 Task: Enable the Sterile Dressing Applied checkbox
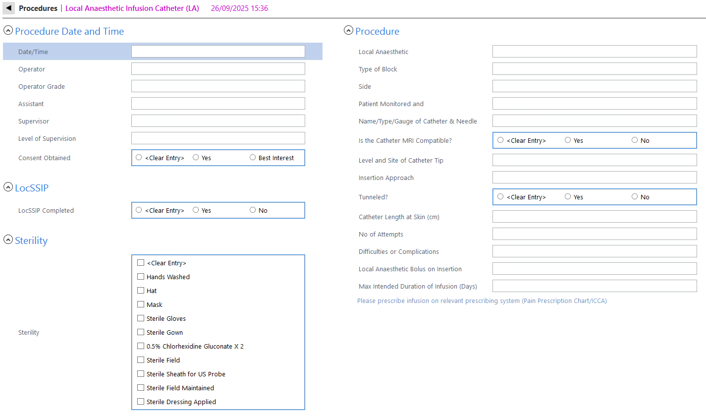[x=141, y=402]
